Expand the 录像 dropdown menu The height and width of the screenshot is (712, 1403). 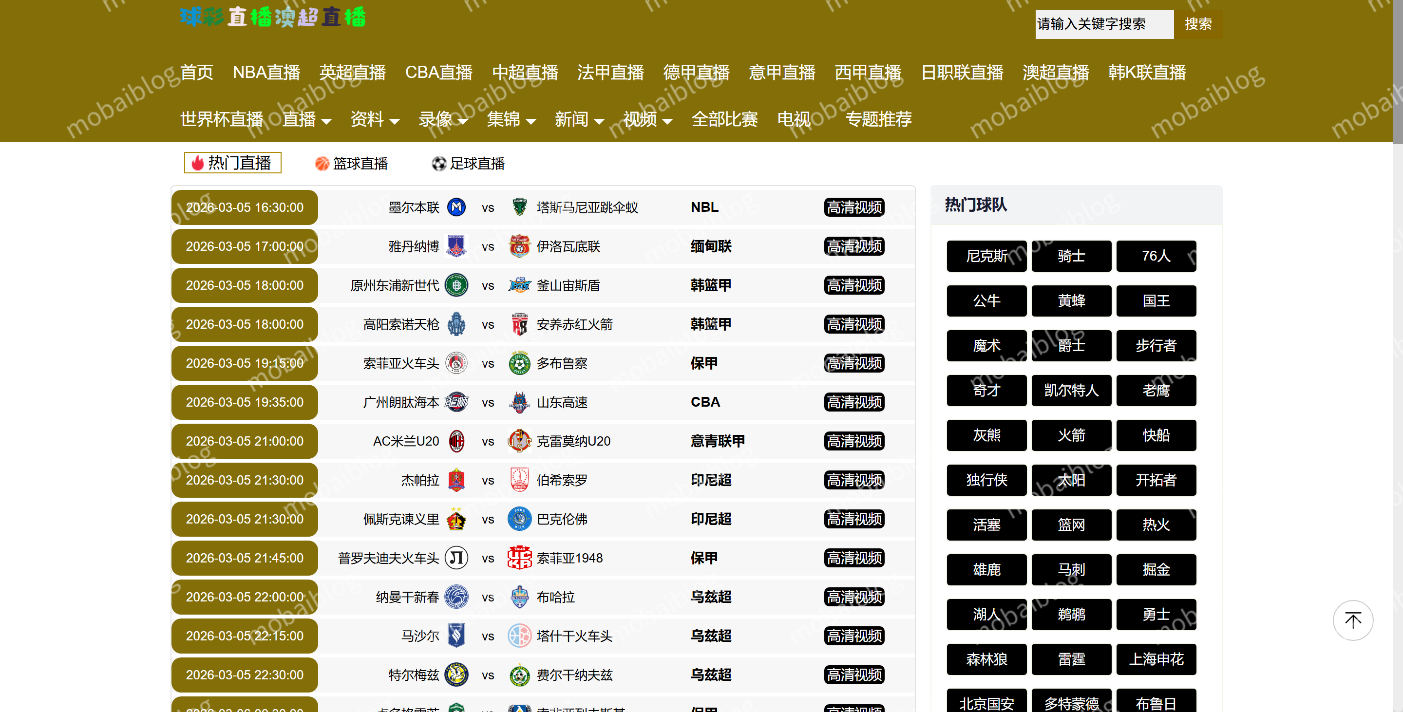pyautogui.click(x=443, y=119)
